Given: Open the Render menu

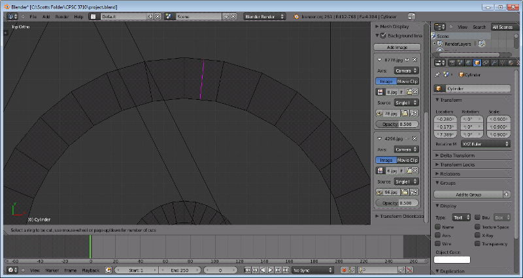Looking at the screenshot, I should point(62,17).
